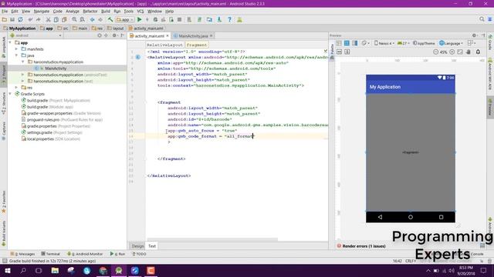
Task: Click the Stop square icon
Action: 179,19
